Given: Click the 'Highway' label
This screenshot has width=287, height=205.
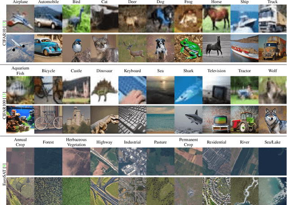Looking at the screenshot, I should (x=104, y=142).
